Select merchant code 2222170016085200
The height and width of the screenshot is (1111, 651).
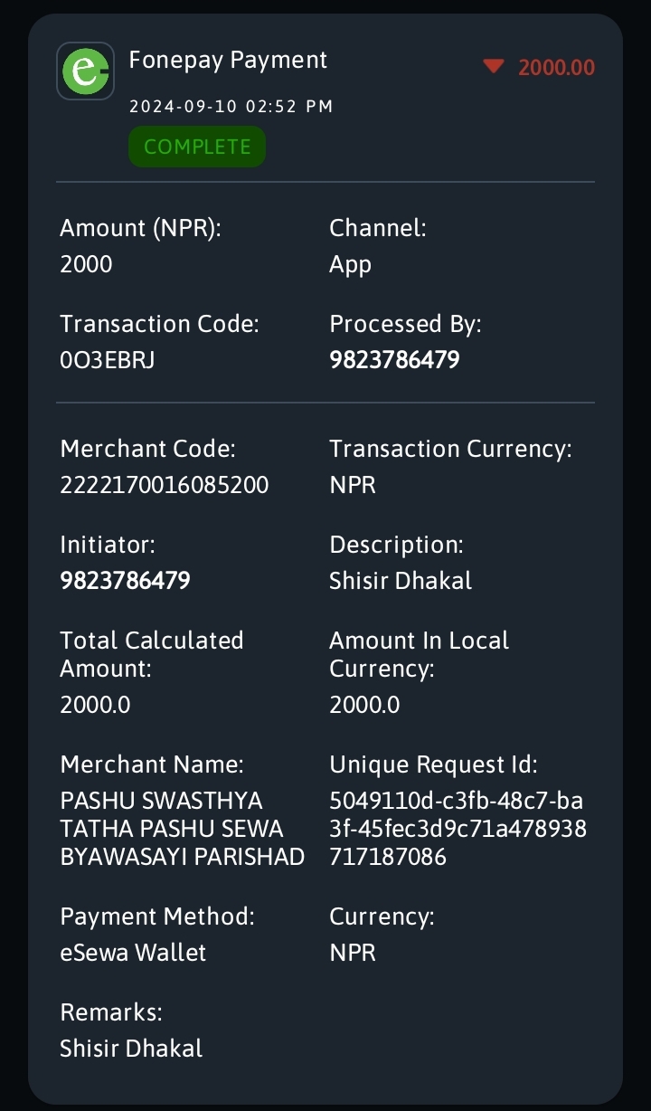pyautogui.click(x=165, y=485)
